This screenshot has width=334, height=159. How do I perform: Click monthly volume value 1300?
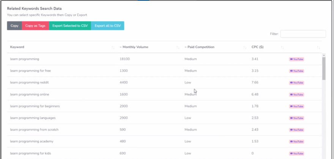124,71
